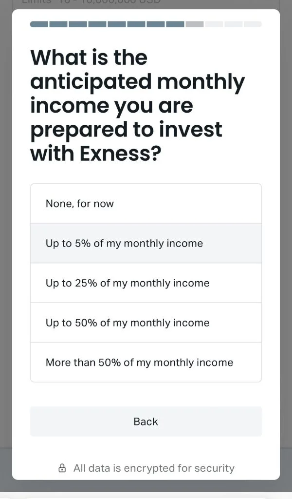Image resolution: width=292 pixels, height=499 pixels.
Task: Click the question heading about anticipated monthly income
Action: click(138, 105)
